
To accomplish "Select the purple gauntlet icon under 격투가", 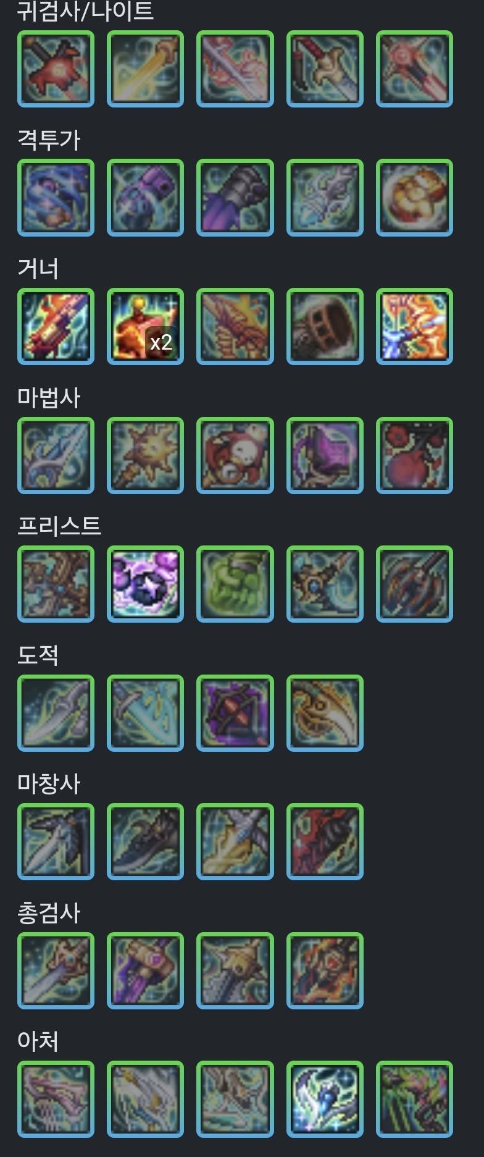I will pyautogui.click(x=145, y=198).
